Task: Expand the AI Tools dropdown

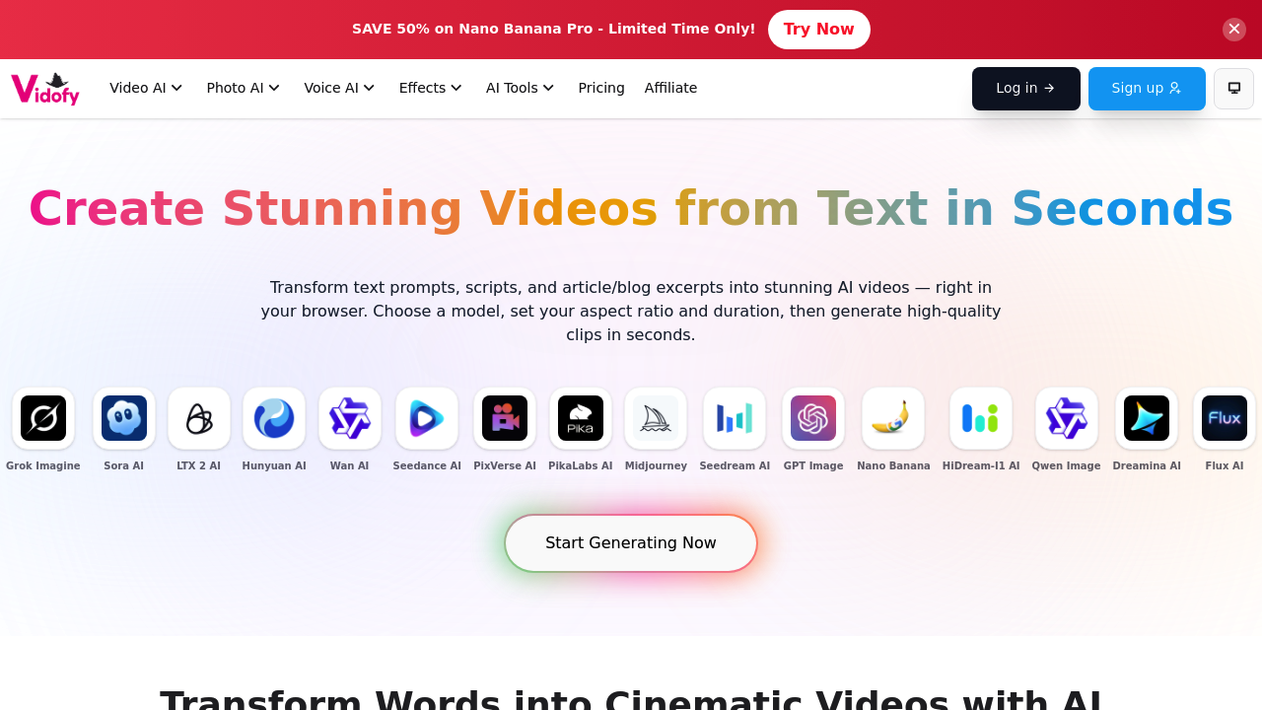Action: click(520, 88)
